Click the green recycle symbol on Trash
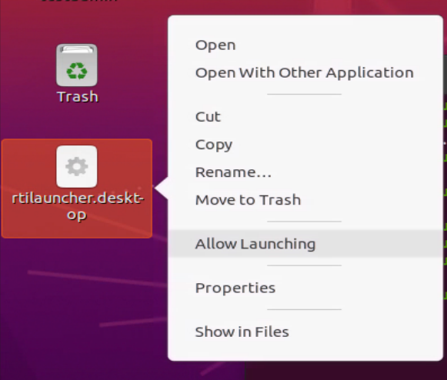Image resolution: width=447 pixels, height=380 pixels. 77,71
